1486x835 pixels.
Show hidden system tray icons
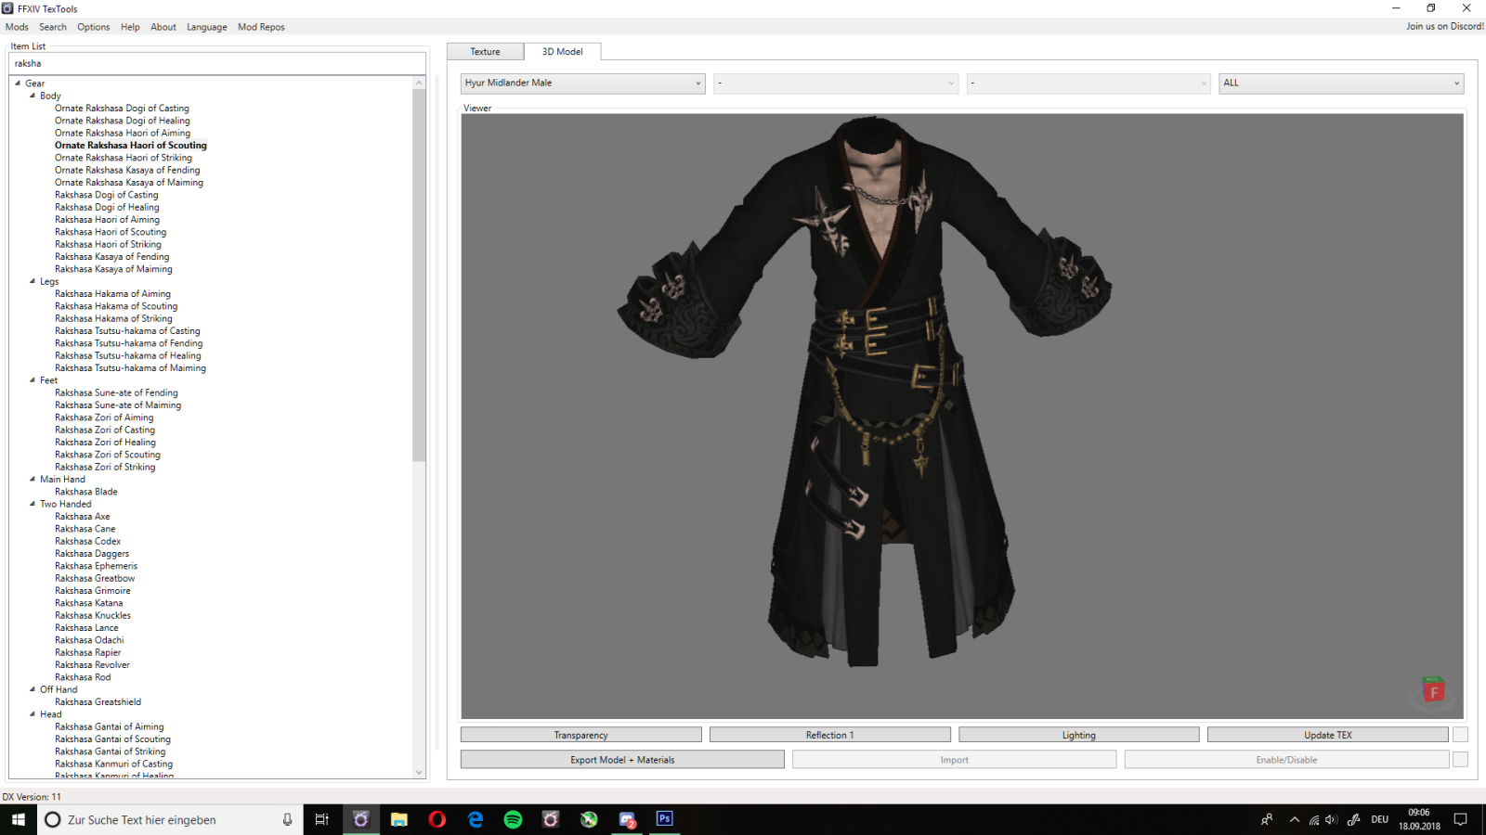1295,819
